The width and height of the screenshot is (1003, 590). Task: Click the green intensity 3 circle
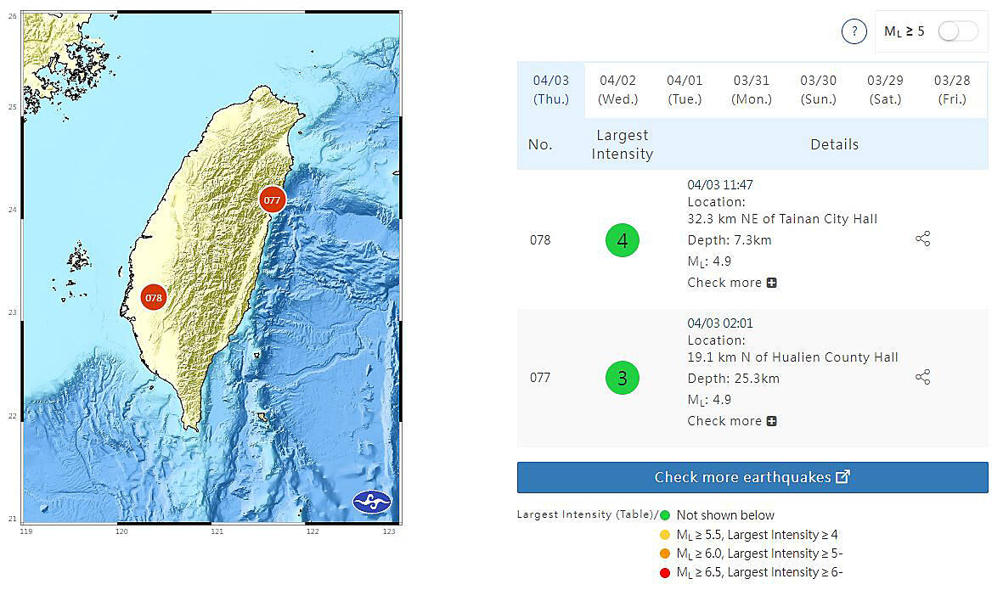tap(623, 378)
